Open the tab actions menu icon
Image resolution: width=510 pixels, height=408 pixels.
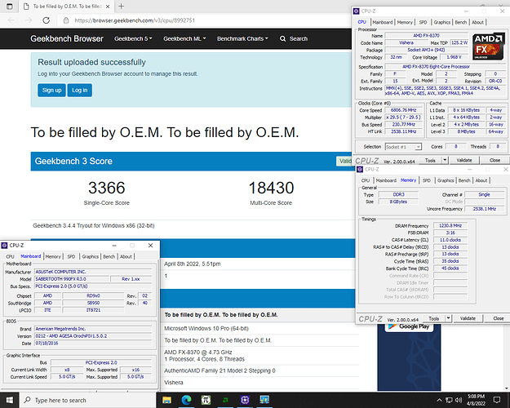(x=10, y=7)
